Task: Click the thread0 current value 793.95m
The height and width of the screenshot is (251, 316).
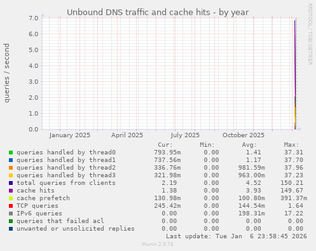Action: pyautogui.click(x=167, y=153)
